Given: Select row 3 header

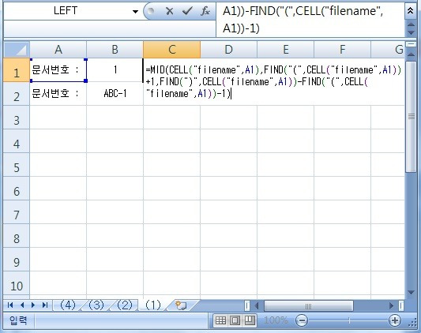Looking at the screenshot, I should pos(17,118).
